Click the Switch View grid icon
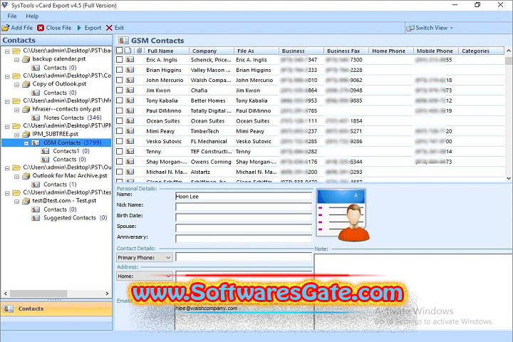This screenshot has height=342, width=513. pos(410,28)
